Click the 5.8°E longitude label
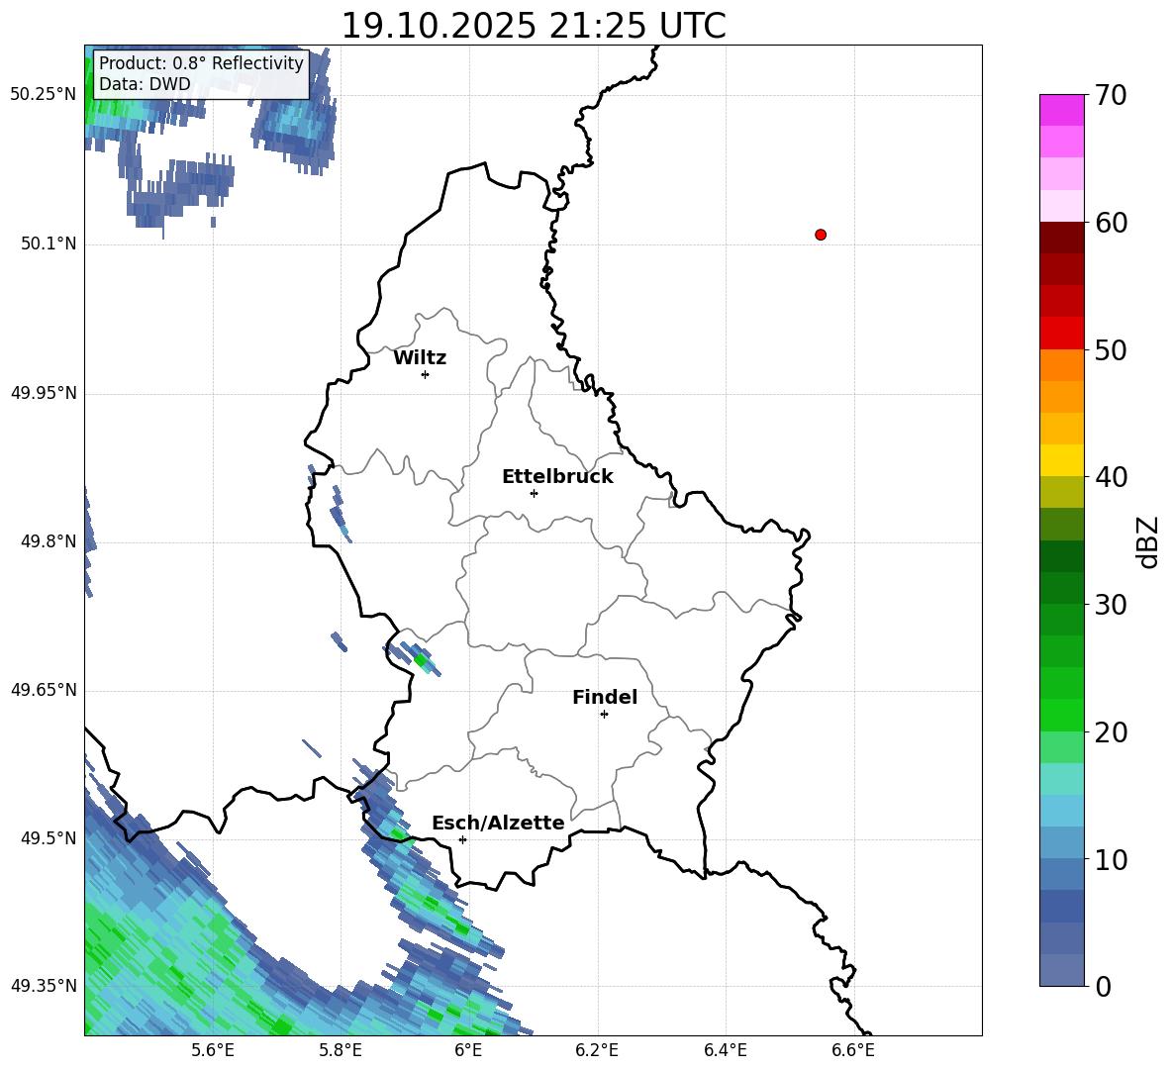The height and width of the screenshot is (1070, 1172). point(341,1050)
